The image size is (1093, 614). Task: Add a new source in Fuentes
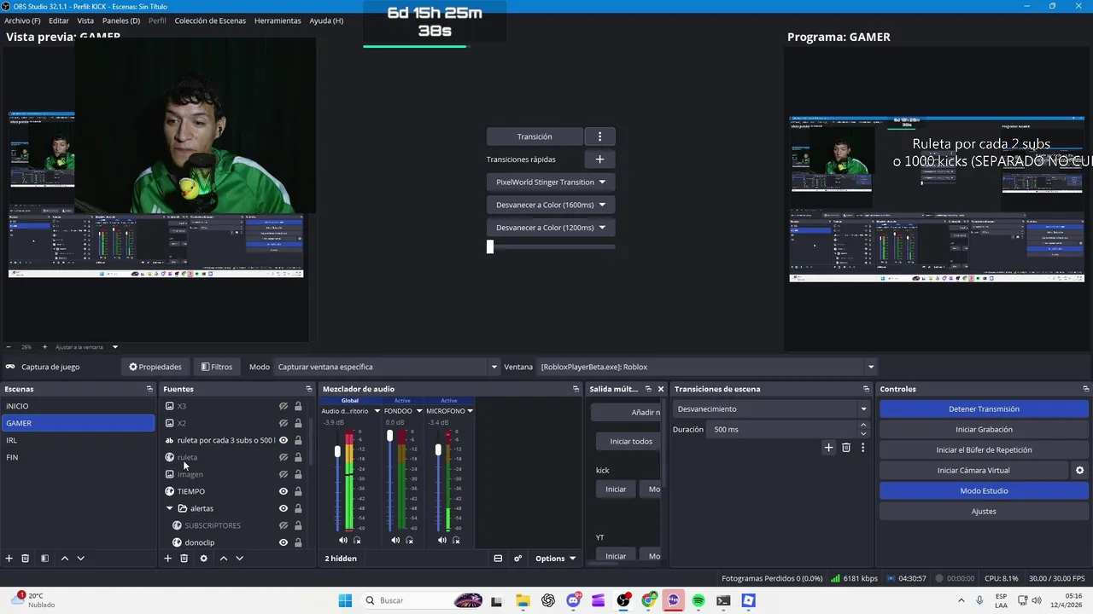tap(167, 559)
